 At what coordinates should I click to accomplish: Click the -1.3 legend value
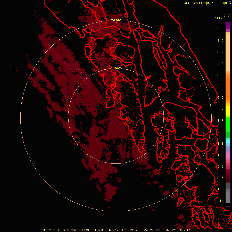(x=219, y=189)
